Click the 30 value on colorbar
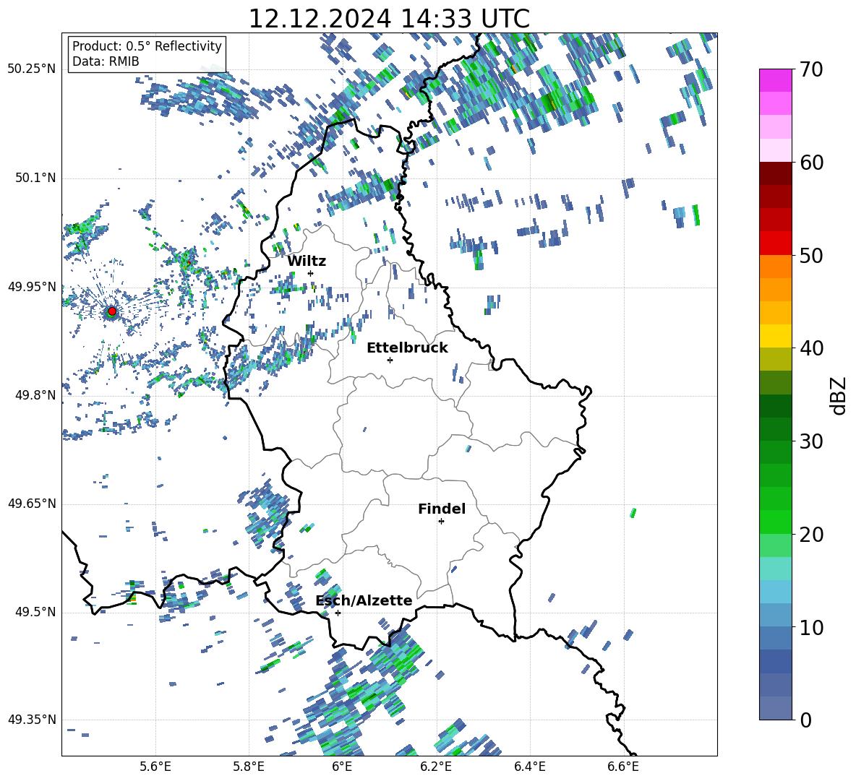 810,441
